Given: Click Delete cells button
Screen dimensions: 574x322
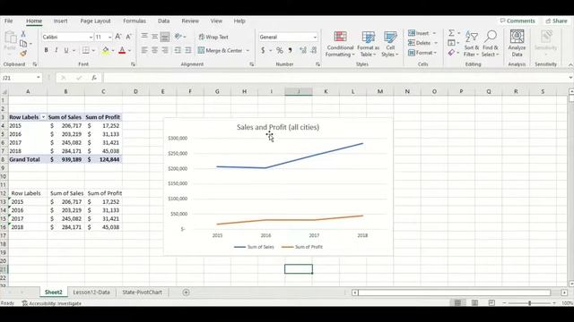Looking at the screenshot, I should click(x=420, y=43).
